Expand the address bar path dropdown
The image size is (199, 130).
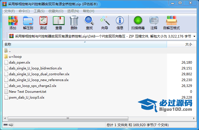pos(194,36)
